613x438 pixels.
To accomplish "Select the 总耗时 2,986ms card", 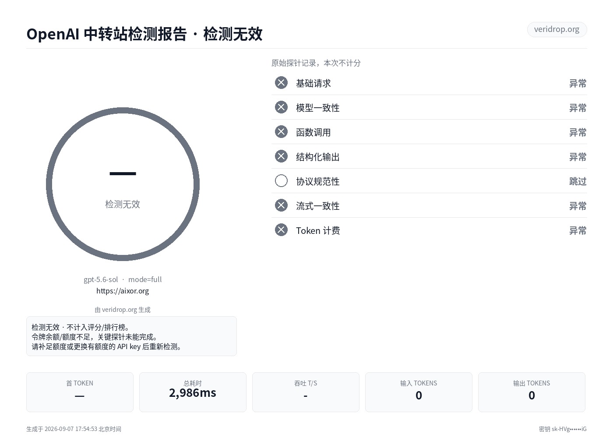I will [193, 392].
